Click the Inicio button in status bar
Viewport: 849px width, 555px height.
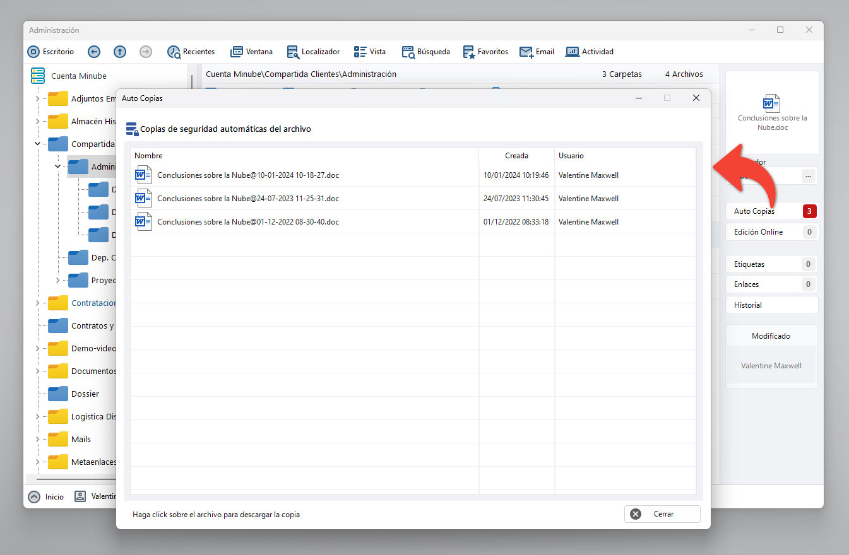[46, 496]
